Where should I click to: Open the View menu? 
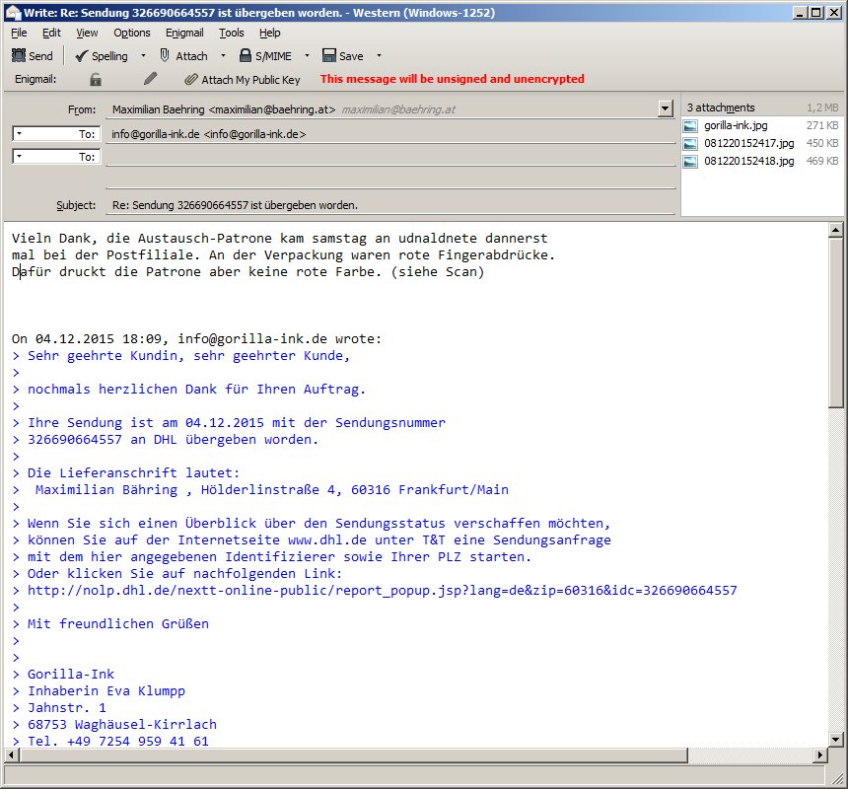(87, 33)
